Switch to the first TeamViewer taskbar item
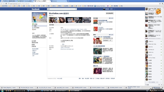The height and width of the screenshot is (92, 164). pyautogui.click(x=34, y=91)
